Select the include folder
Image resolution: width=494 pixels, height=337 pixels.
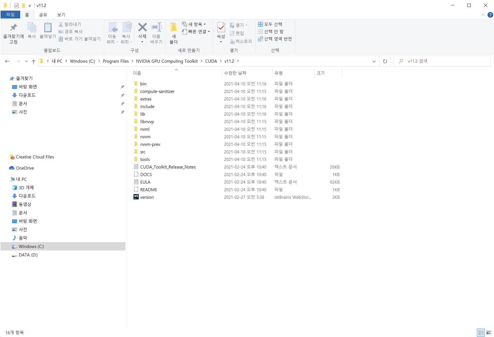point(147,106)
